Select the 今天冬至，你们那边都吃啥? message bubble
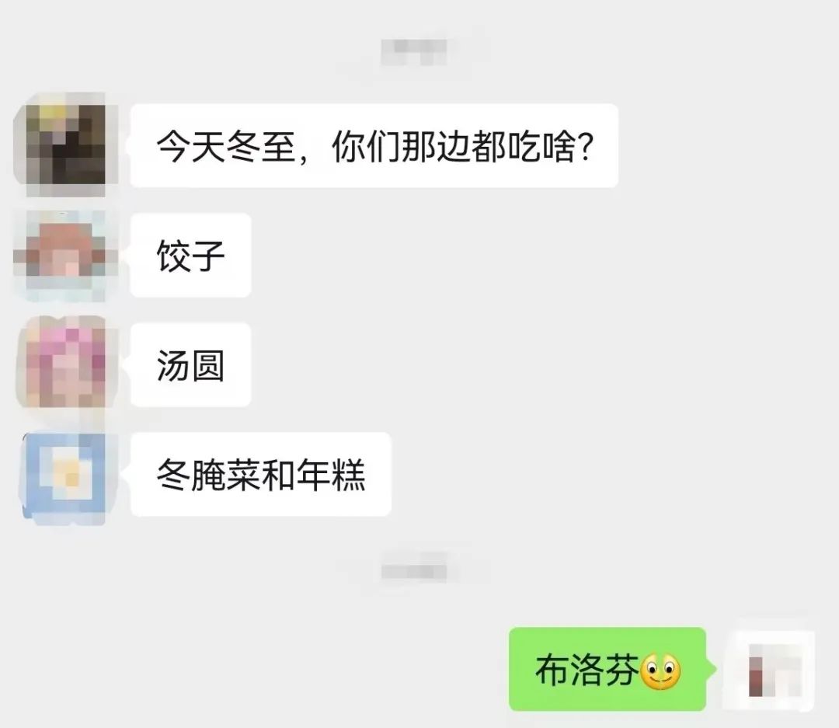The image size is (839, 728). tap(374, 145)
